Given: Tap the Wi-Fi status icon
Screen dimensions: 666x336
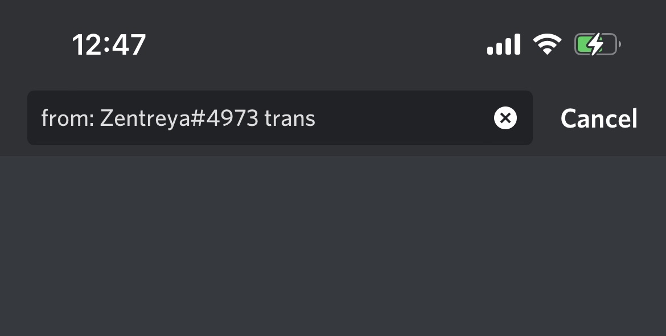Looking at the screenshot, I should [547, 44].
